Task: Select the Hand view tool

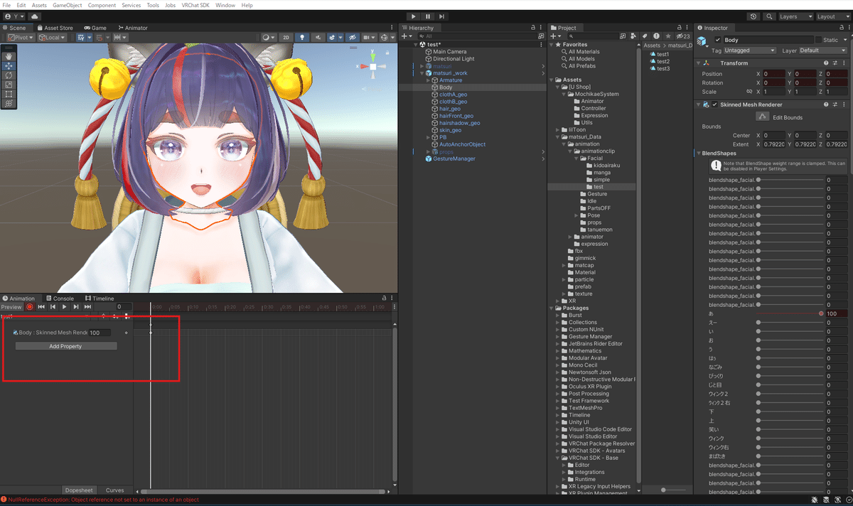Action: (x=9, y=56)
